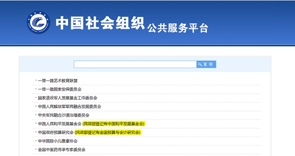Screen dimensions: 295x156
Task: Focus the organization name search box
Action: 135,64
